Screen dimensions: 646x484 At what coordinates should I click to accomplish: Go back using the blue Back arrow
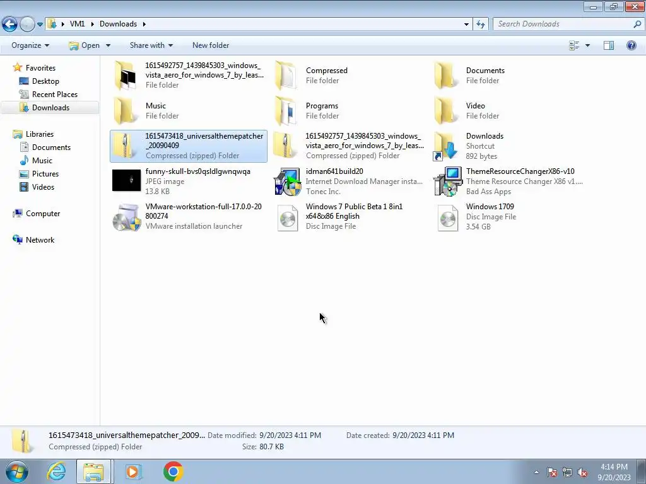(x=9, y=24)
